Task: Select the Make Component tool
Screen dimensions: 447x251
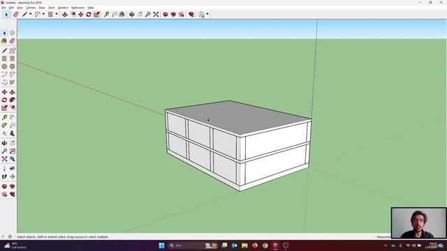Action: (x=13, y=33)
